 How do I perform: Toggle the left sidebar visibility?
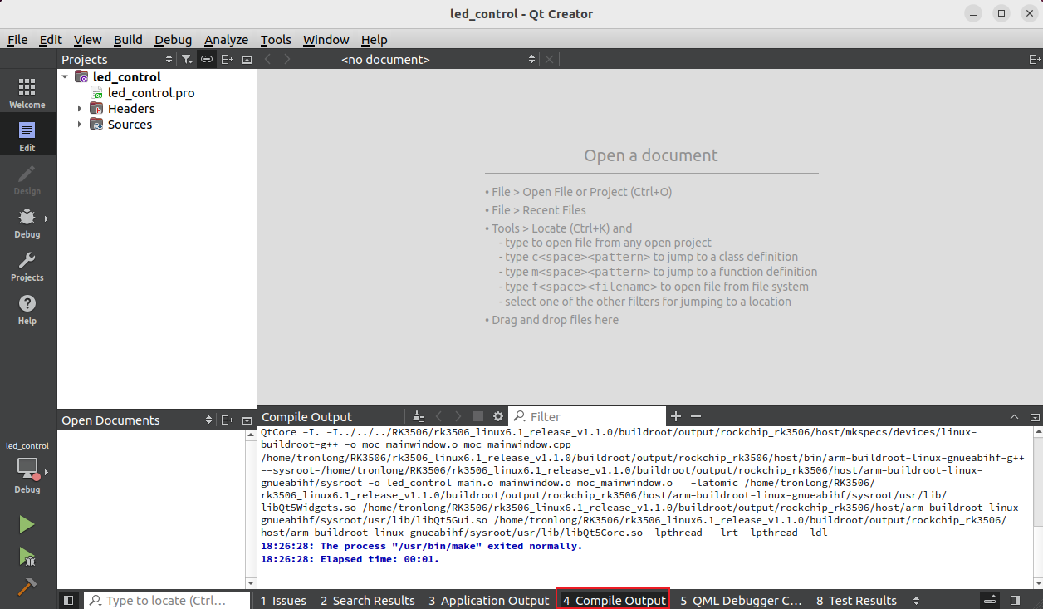[x=69, y=600]
